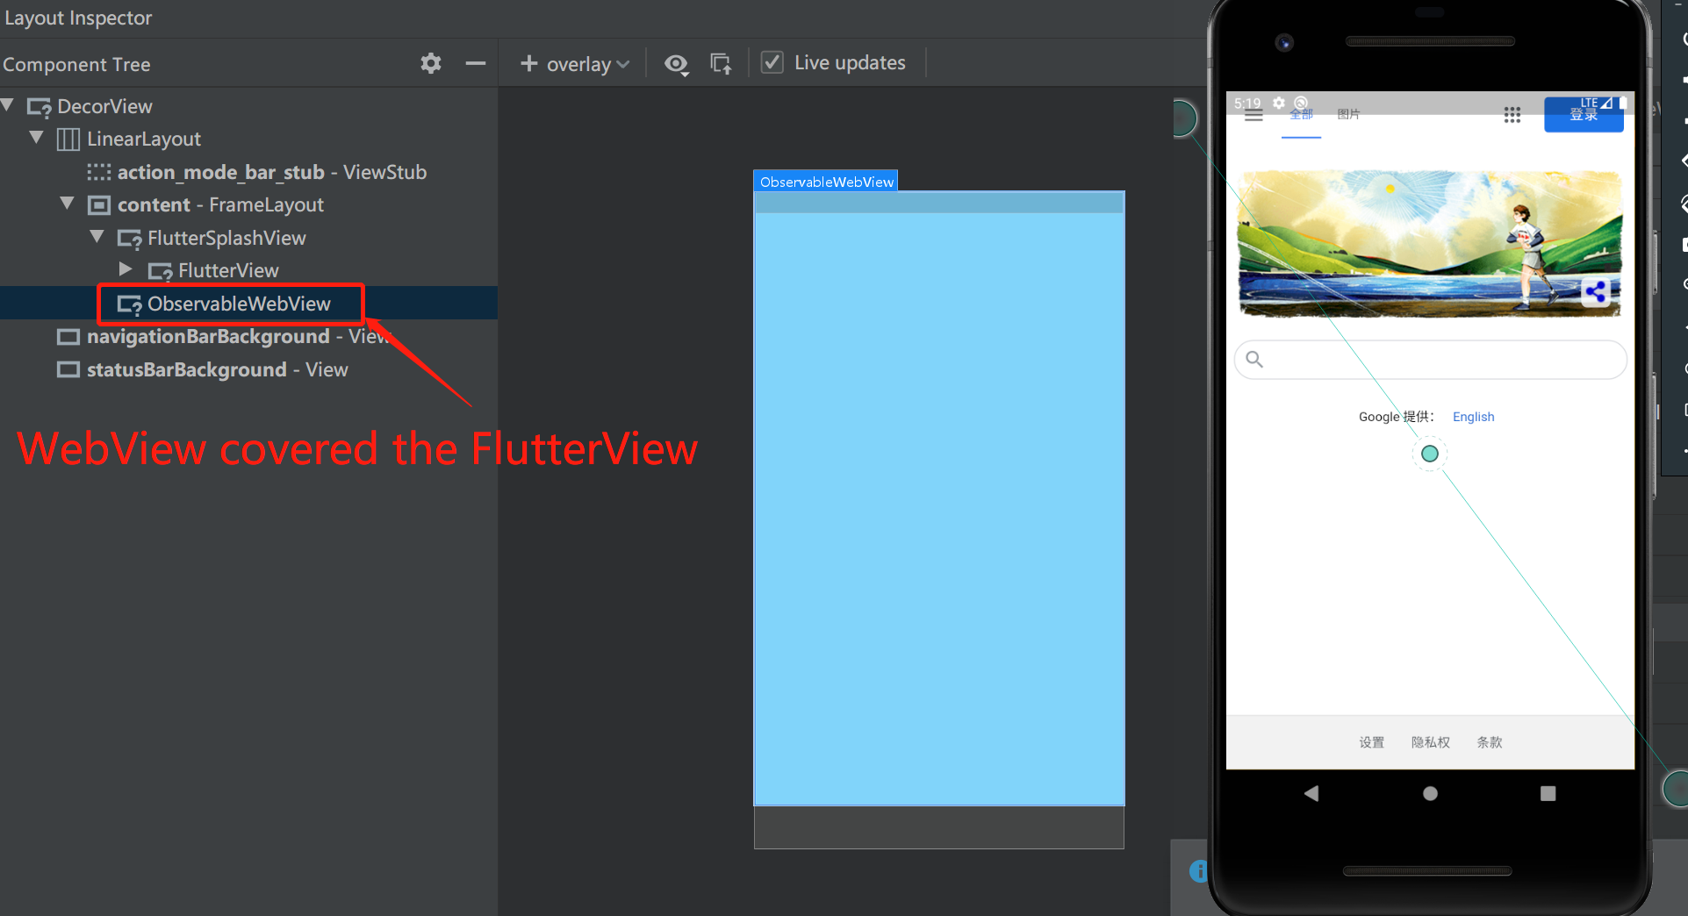
Task: Click the export snapshot icon
Action: coord(720,63)
